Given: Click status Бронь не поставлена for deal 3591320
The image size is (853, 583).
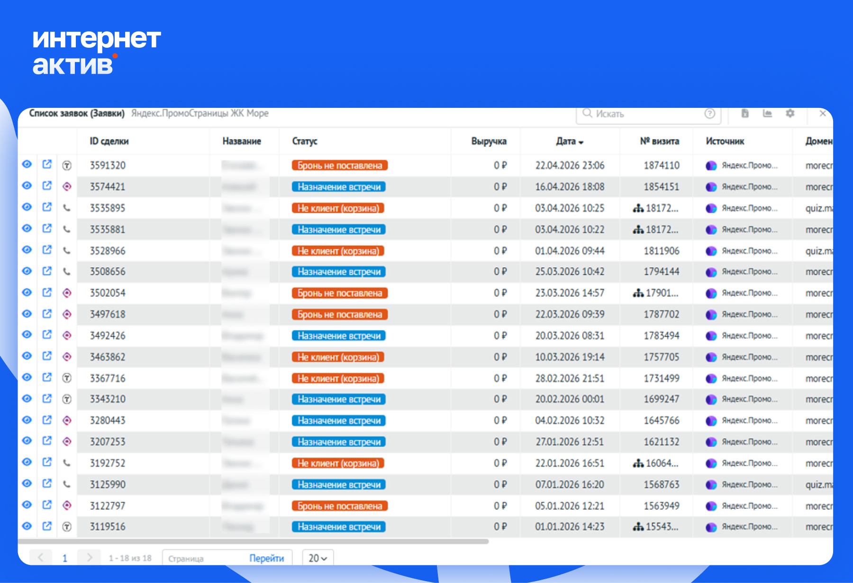Looking at the screenshot, I should pyautogui.click(x=340, y=165).
